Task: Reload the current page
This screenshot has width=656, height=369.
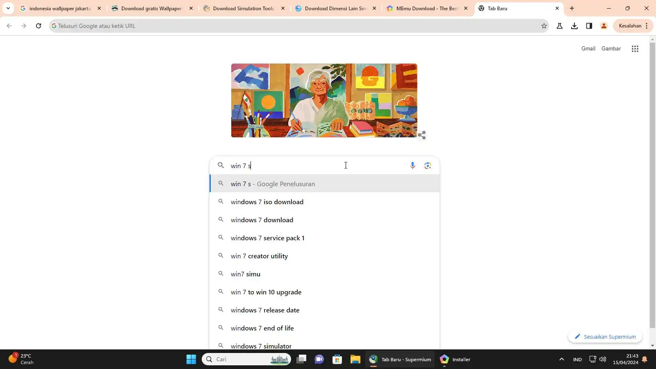Action: click(39, 26)
